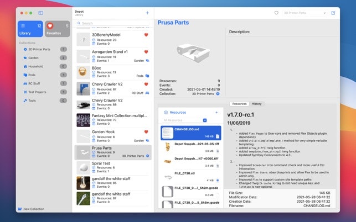The image size is (356, 222).
Task: Favorite Prusa Parts using the toolbar heart
Action: [276, 13]
